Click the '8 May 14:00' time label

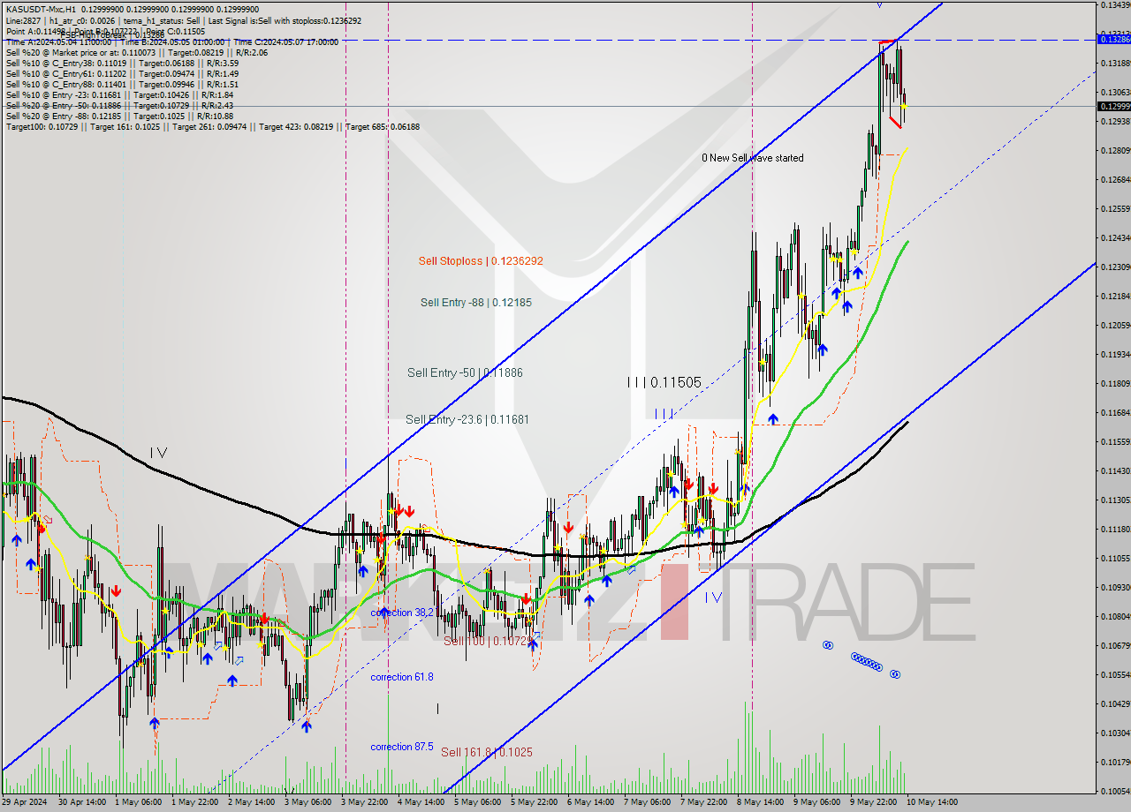pos(761,802)
